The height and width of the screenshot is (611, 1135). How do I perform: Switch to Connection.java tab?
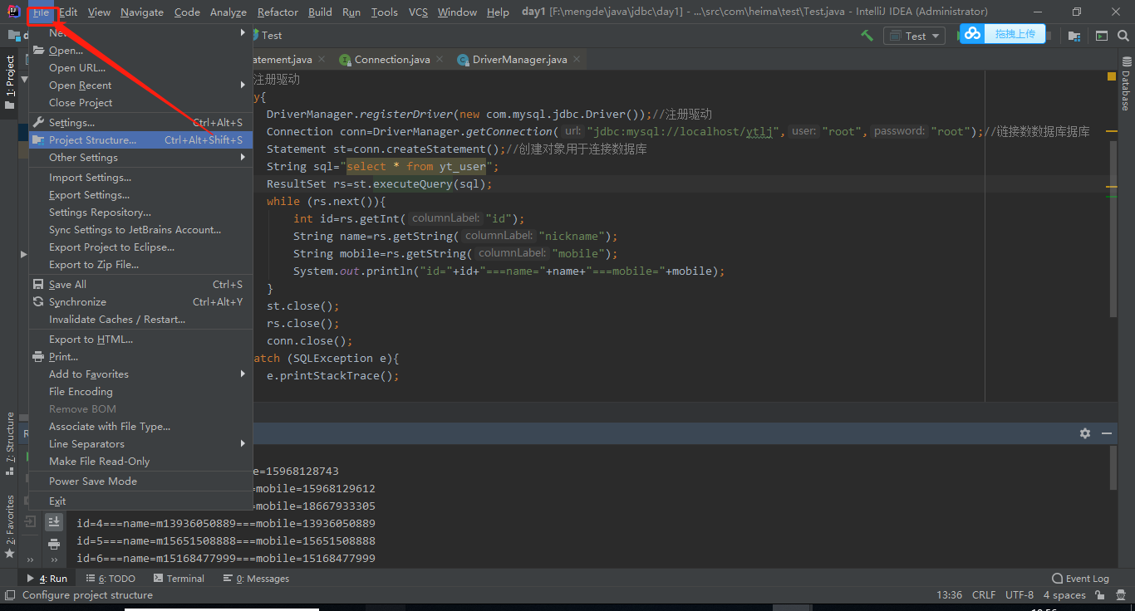point(392,59)
